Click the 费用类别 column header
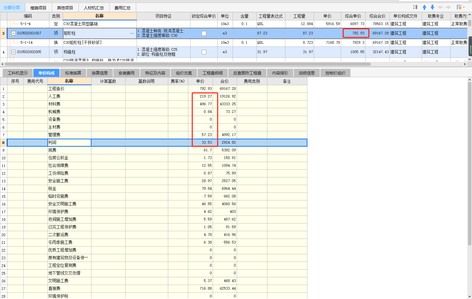 coord(252,81)
